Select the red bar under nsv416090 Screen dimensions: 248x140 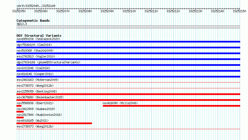171,106
